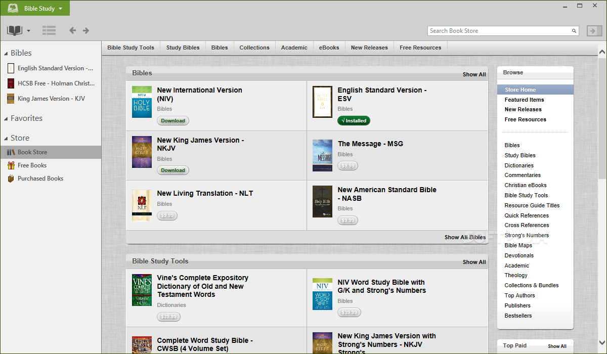Buy The Message for $9.99

click(348, 165)
